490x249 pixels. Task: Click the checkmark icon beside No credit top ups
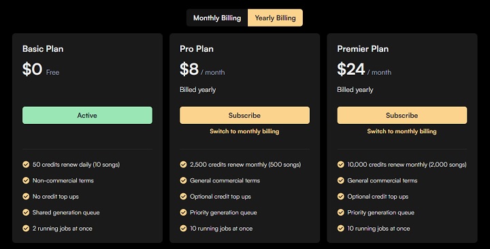pyautogui.click(x=26, y=196)
